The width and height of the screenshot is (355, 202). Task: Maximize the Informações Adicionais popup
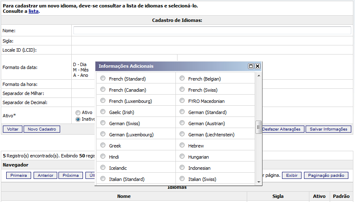point(250,66)
